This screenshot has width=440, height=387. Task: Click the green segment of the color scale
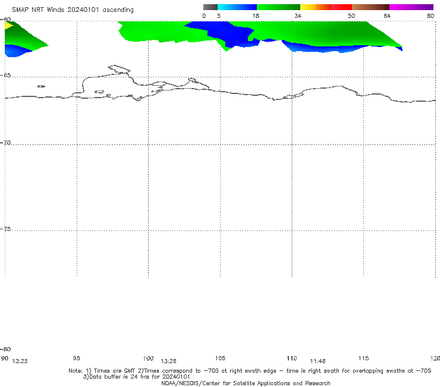pos(278,7)
